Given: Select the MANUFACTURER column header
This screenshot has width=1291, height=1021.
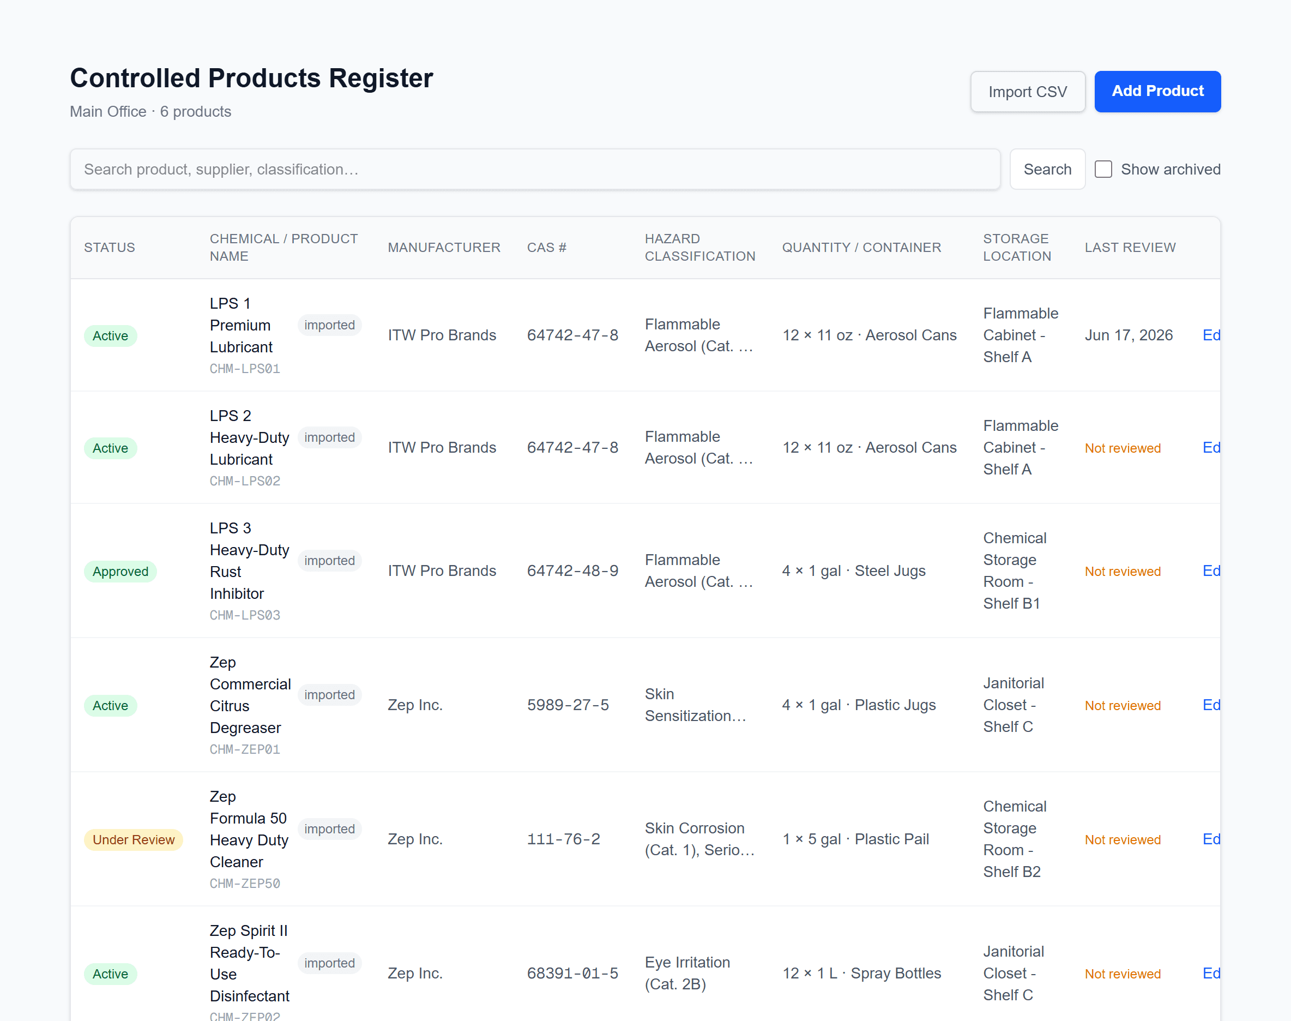Looking at the screenshot, I should (x=444, y=248).
